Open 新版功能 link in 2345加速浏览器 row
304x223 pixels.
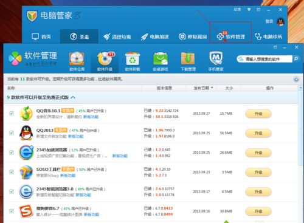point(120,156)
